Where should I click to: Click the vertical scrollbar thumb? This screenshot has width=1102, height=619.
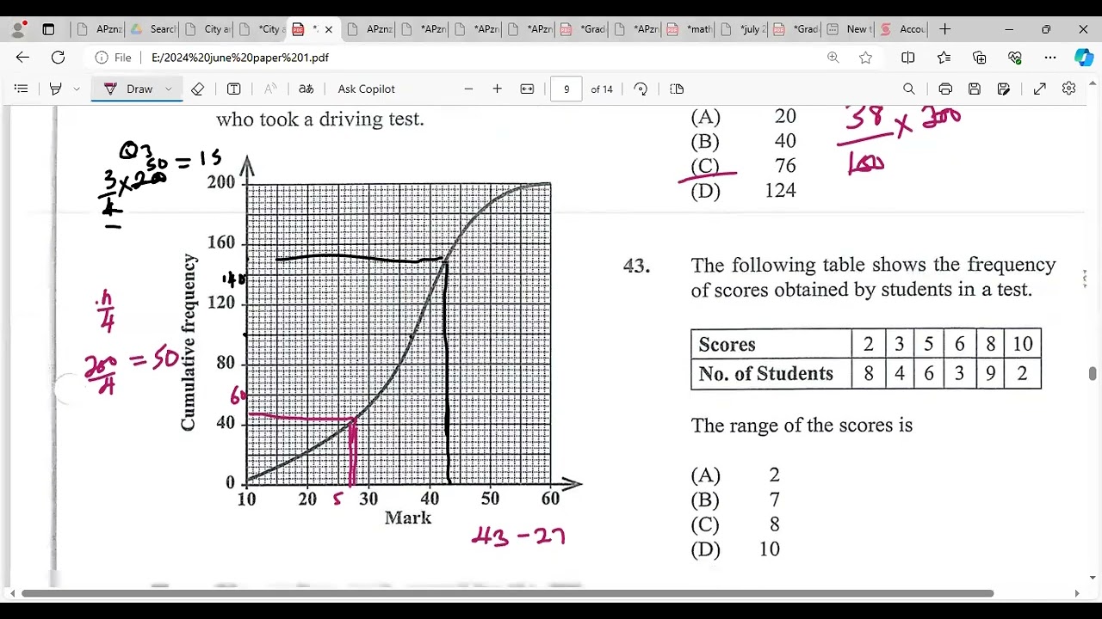[1093, 373]
